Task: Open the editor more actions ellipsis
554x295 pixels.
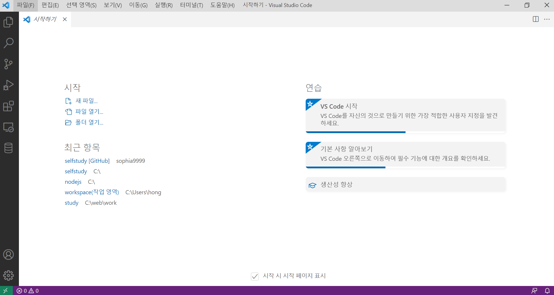Action: [547, 19]
